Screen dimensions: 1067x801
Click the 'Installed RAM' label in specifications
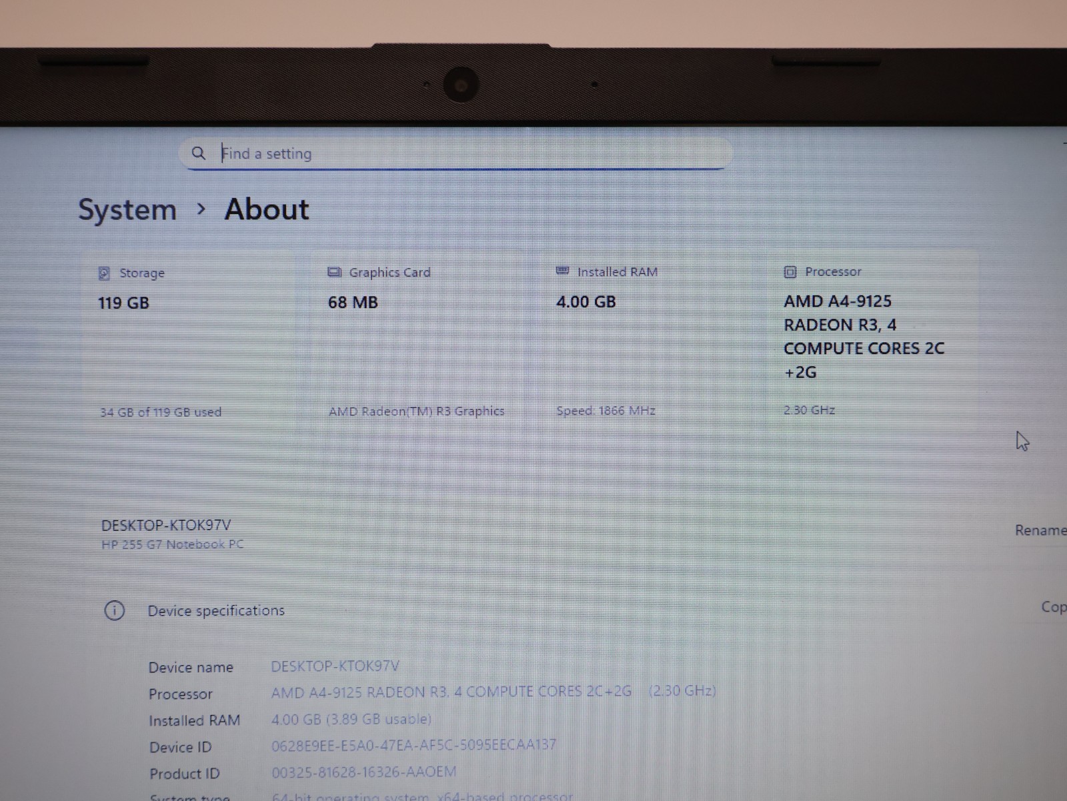click(x=194, y=721)
